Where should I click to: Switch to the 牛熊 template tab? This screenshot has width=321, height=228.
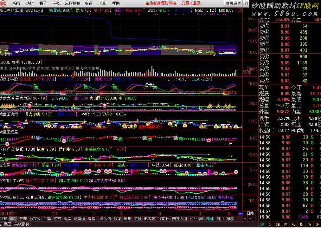(47, 219)
